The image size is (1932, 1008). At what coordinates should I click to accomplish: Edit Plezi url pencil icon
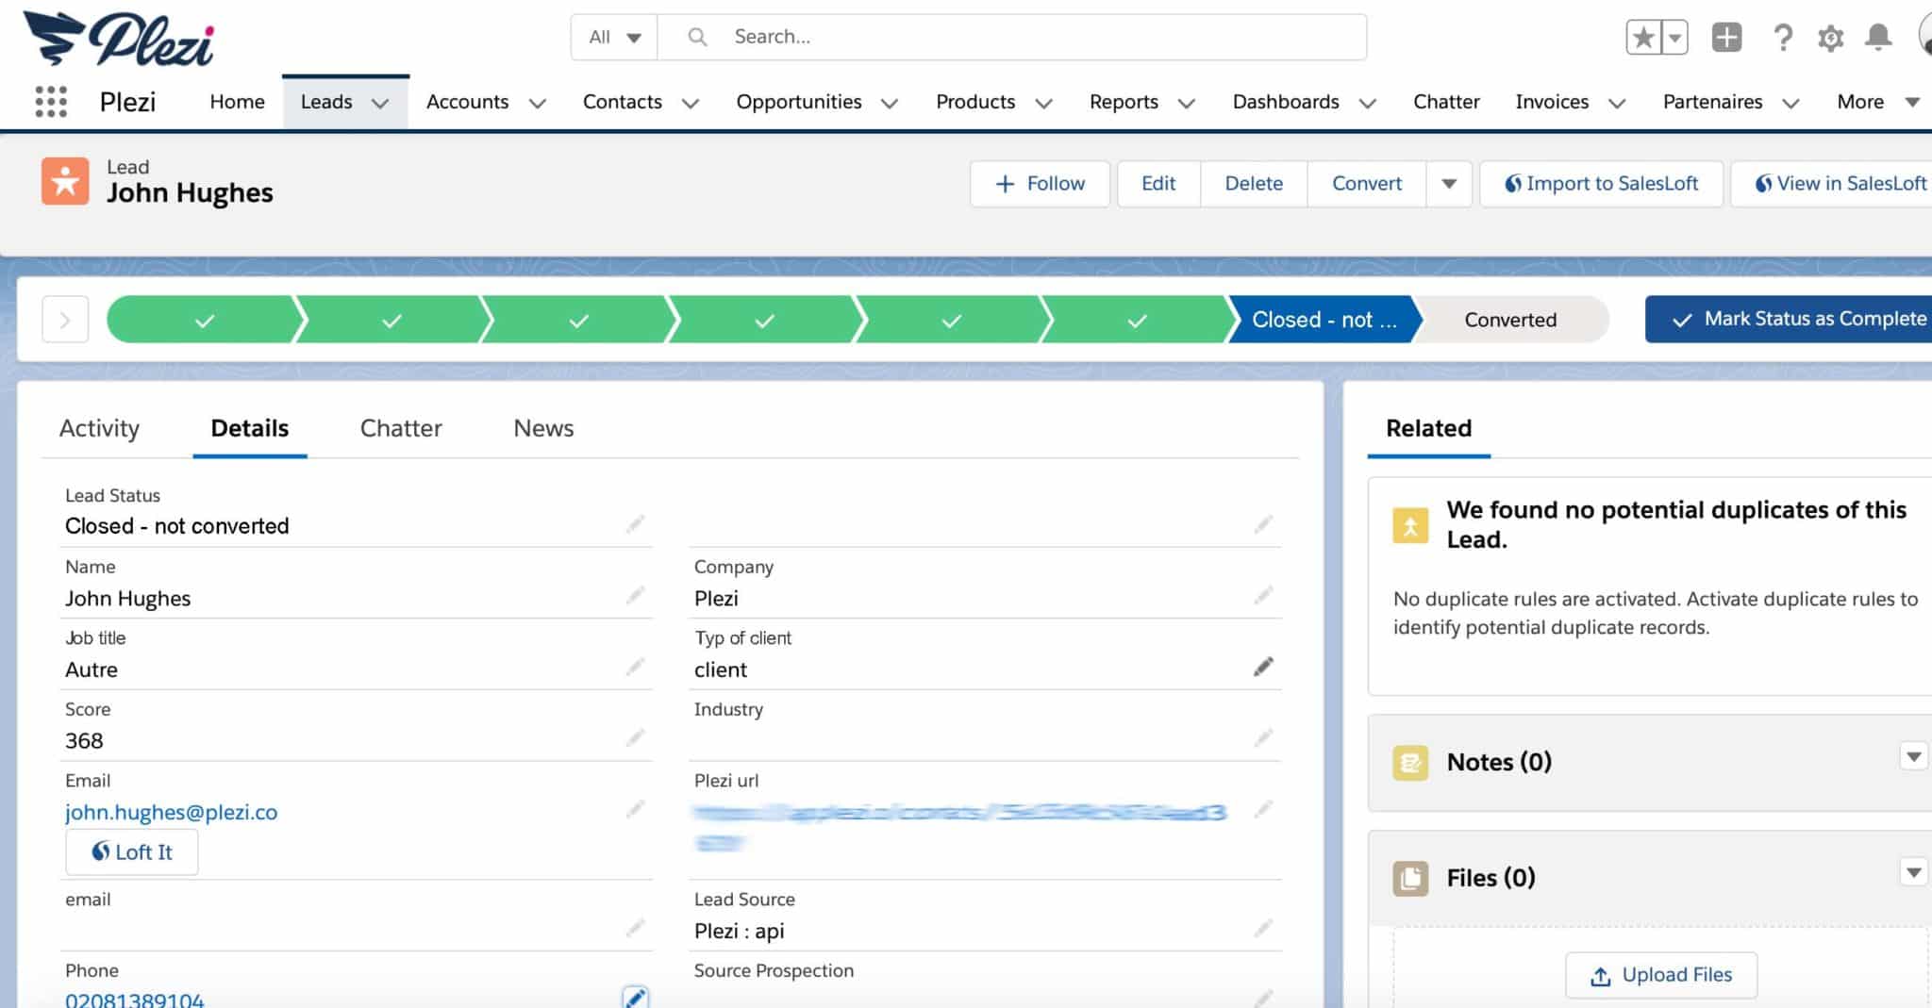pyautogui.click(x=1263, y=810)
